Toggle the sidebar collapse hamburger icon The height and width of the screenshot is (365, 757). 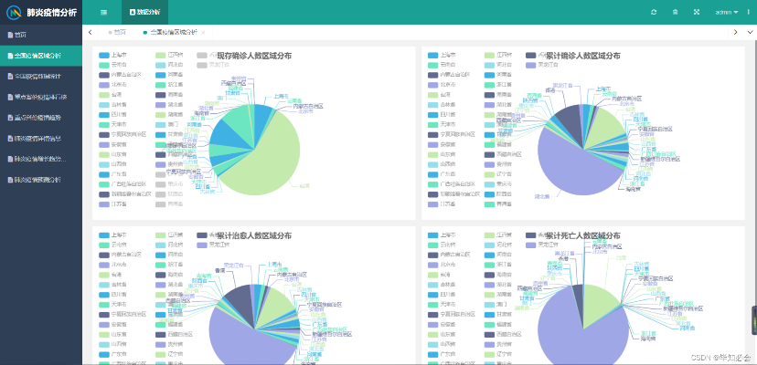(103, 12)
